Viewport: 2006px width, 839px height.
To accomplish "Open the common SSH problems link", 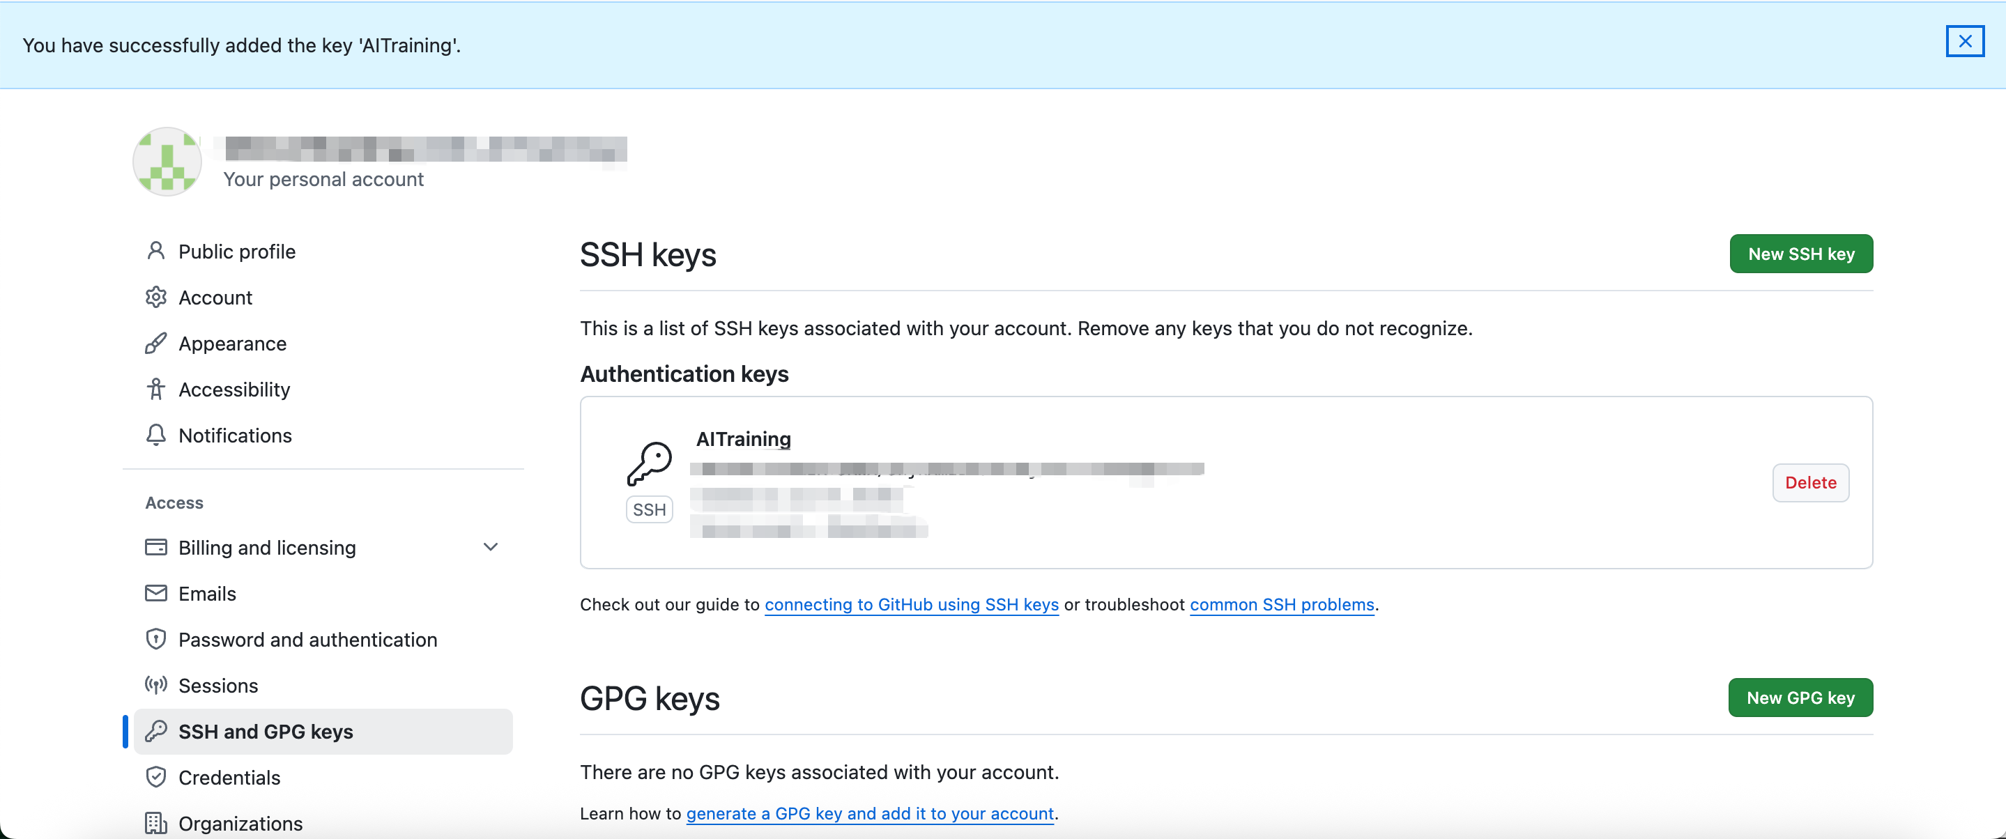I will coord(1282,605).
